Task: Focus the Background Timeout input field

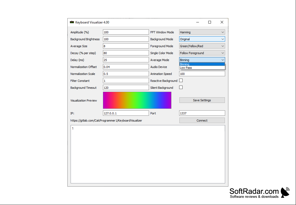Action: tap(126, 87)
